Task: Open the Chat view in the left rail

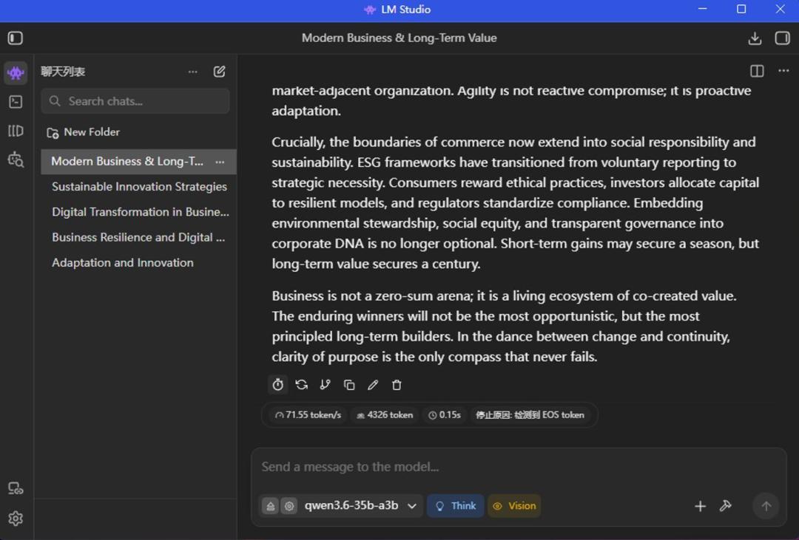Action: pyautogui.click(x=16, y=73)
